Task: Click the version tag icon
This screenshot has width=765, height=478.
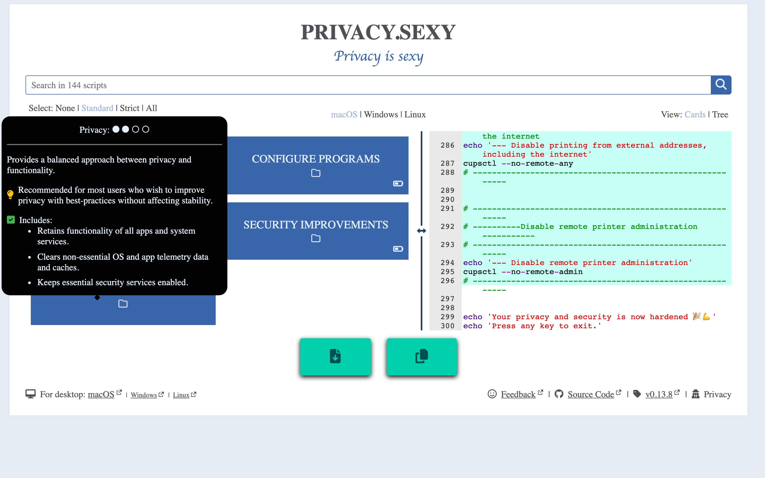Action: tap(637, 394)
